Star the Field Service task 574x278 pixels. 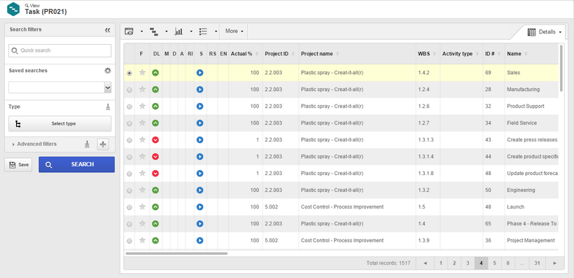pos(142,123)
